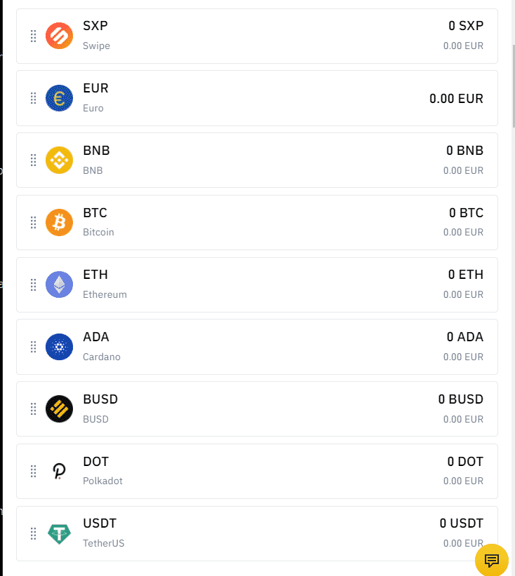Click the drag handle beside ADA
This screenshot has width=515, height=576.
pyautogui.click(x=33, y=347)
